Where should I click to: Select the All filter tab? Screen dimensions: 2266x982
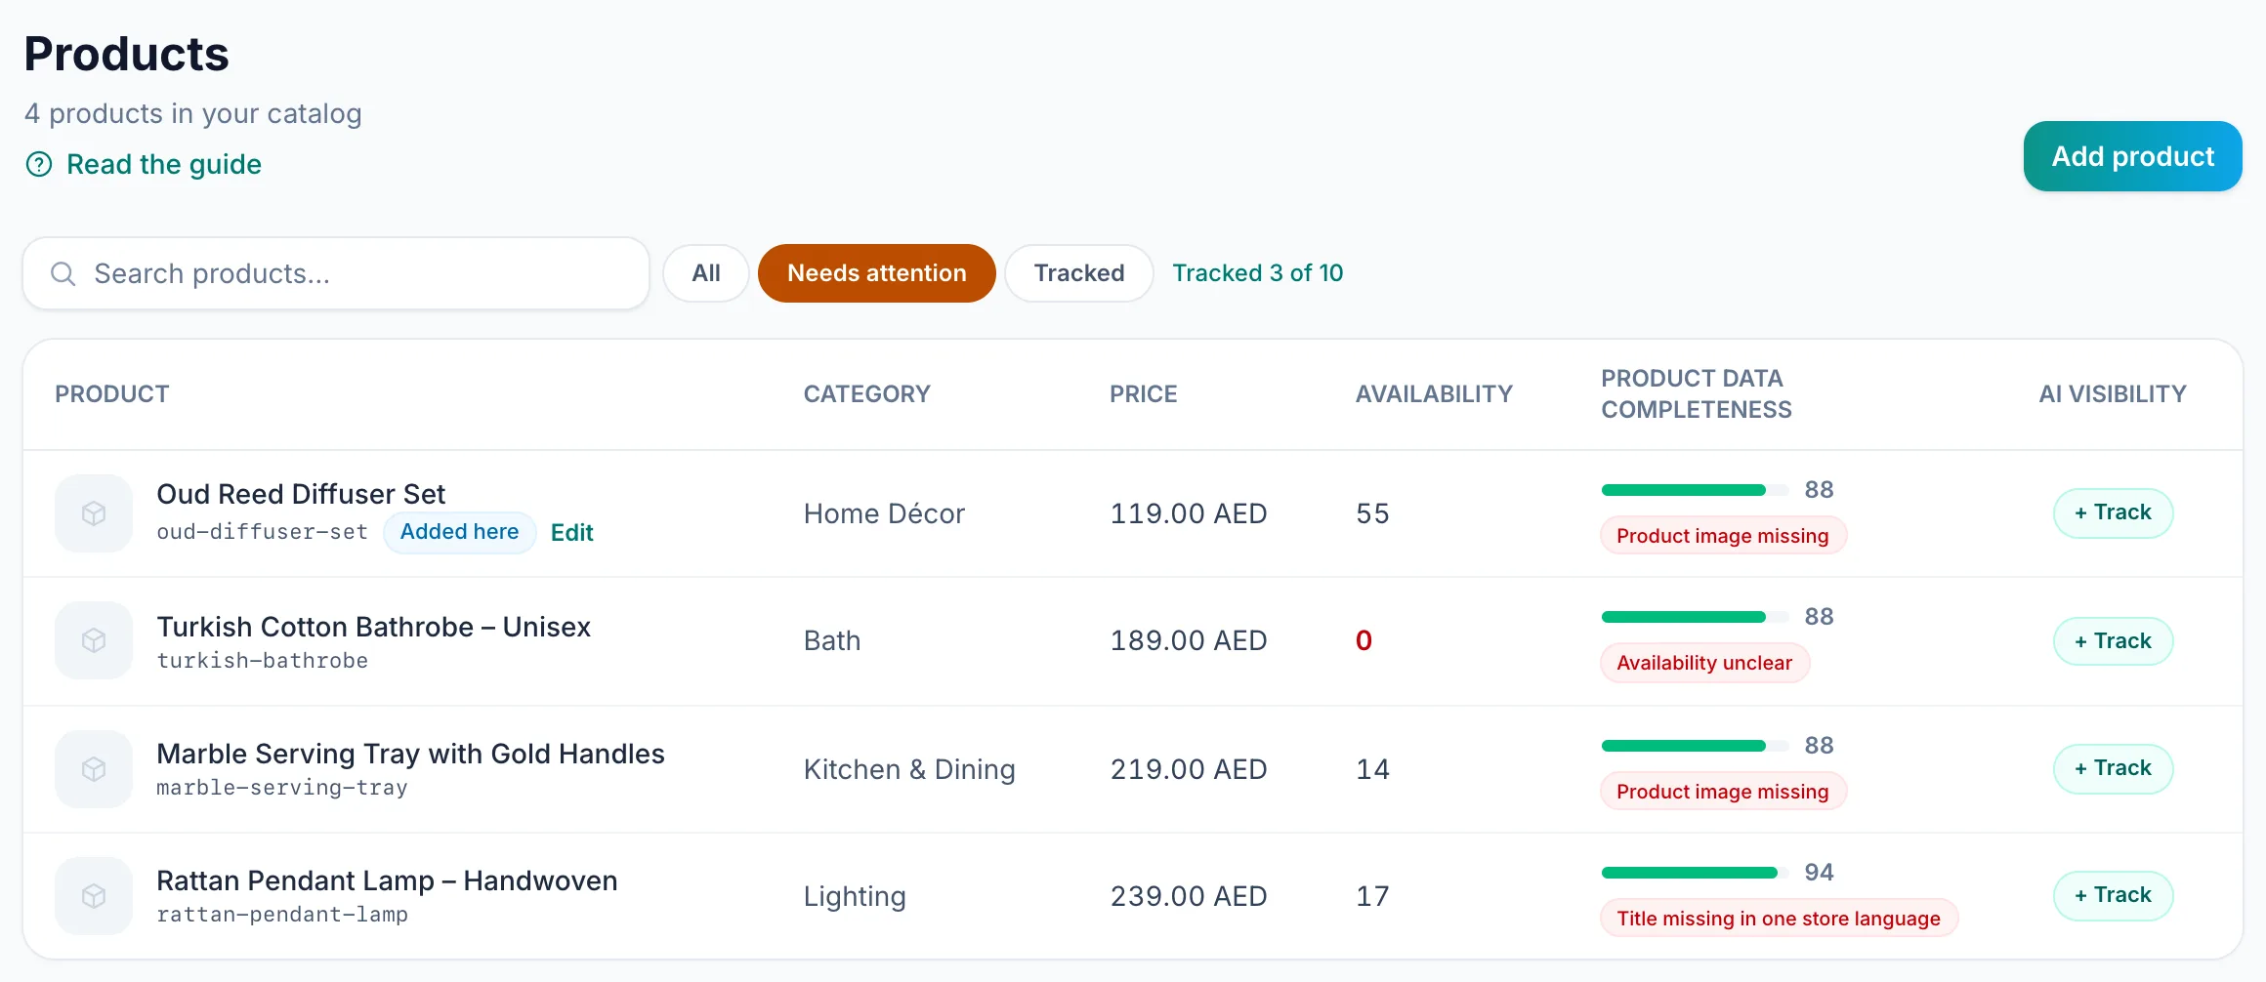click(706, 273)
